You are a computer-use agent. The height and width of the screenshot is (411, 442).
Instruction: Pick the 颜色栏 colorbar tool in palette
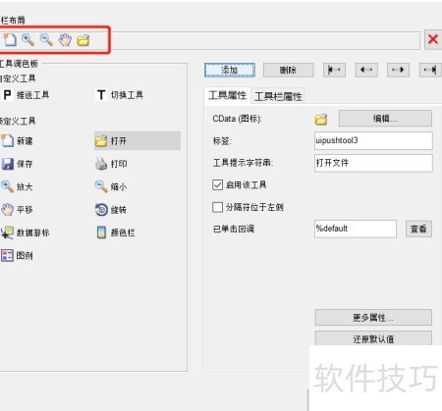115,232
